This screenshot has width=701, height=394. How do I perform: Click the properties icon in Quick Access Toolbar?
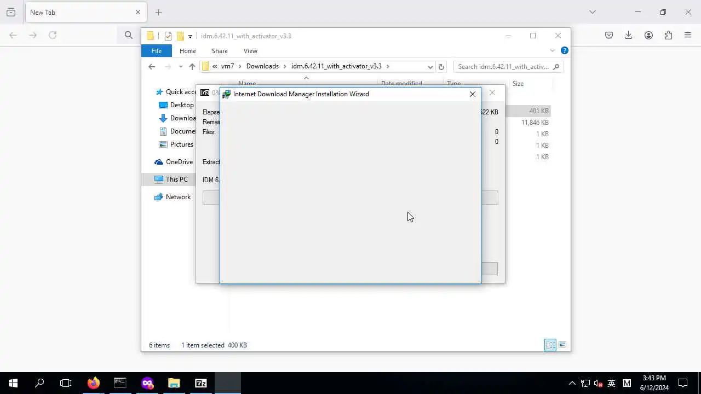click(168, 36)
